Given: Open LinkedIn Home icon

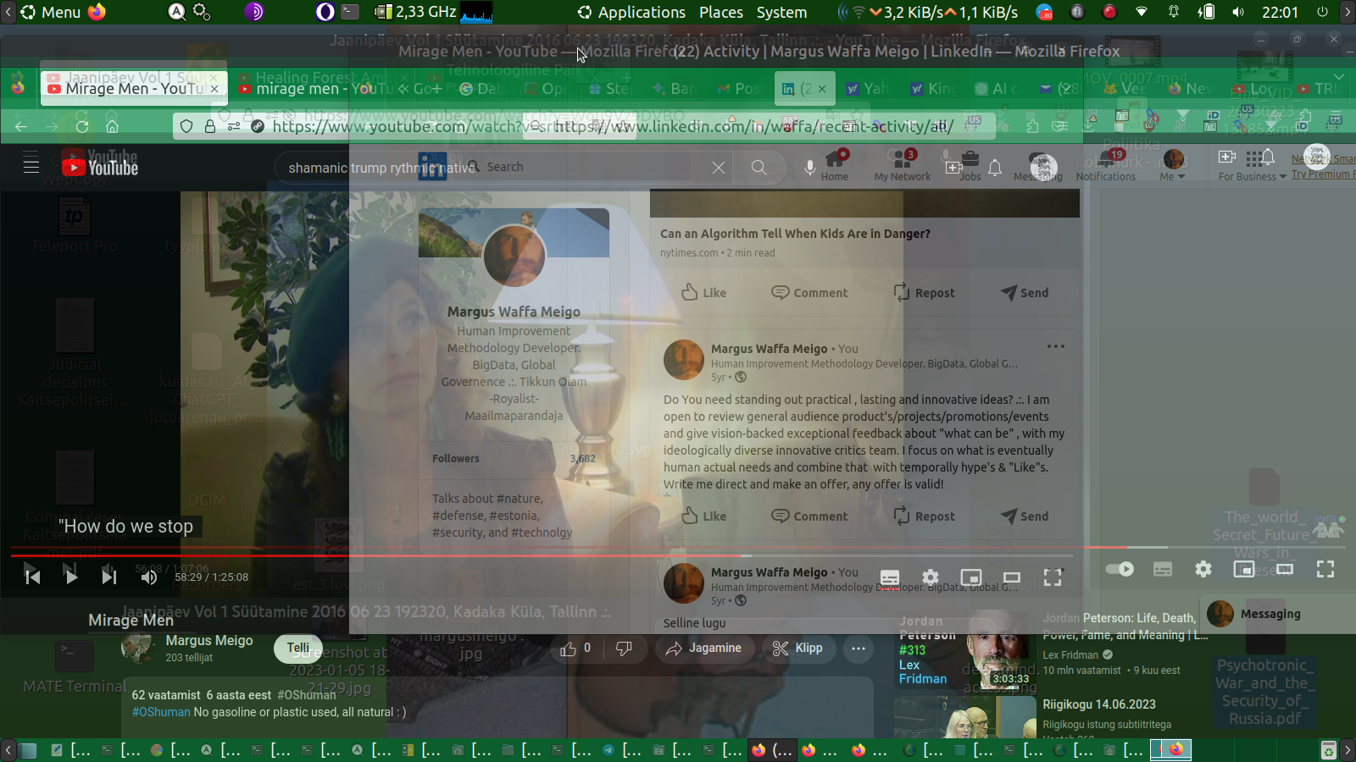Looking at the screenshot, I should pos(835,165).
